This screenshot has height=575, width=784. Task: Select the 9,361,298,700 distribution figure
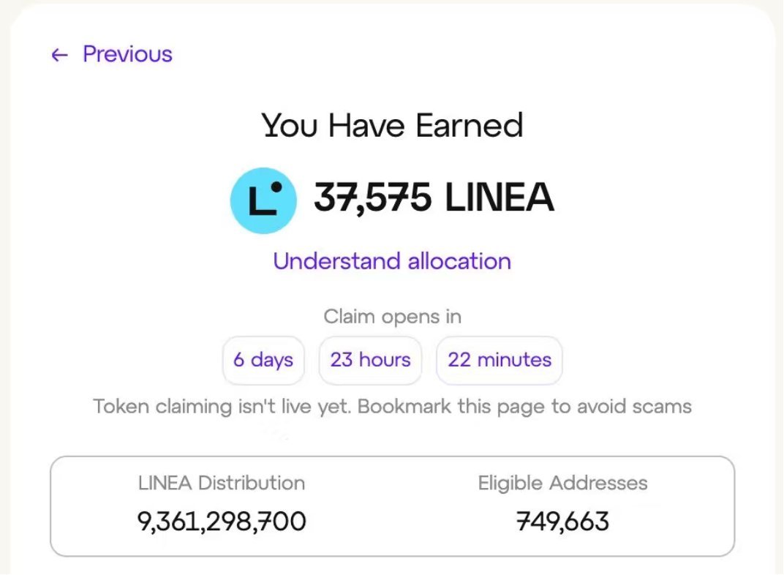(x=222, y=522)
